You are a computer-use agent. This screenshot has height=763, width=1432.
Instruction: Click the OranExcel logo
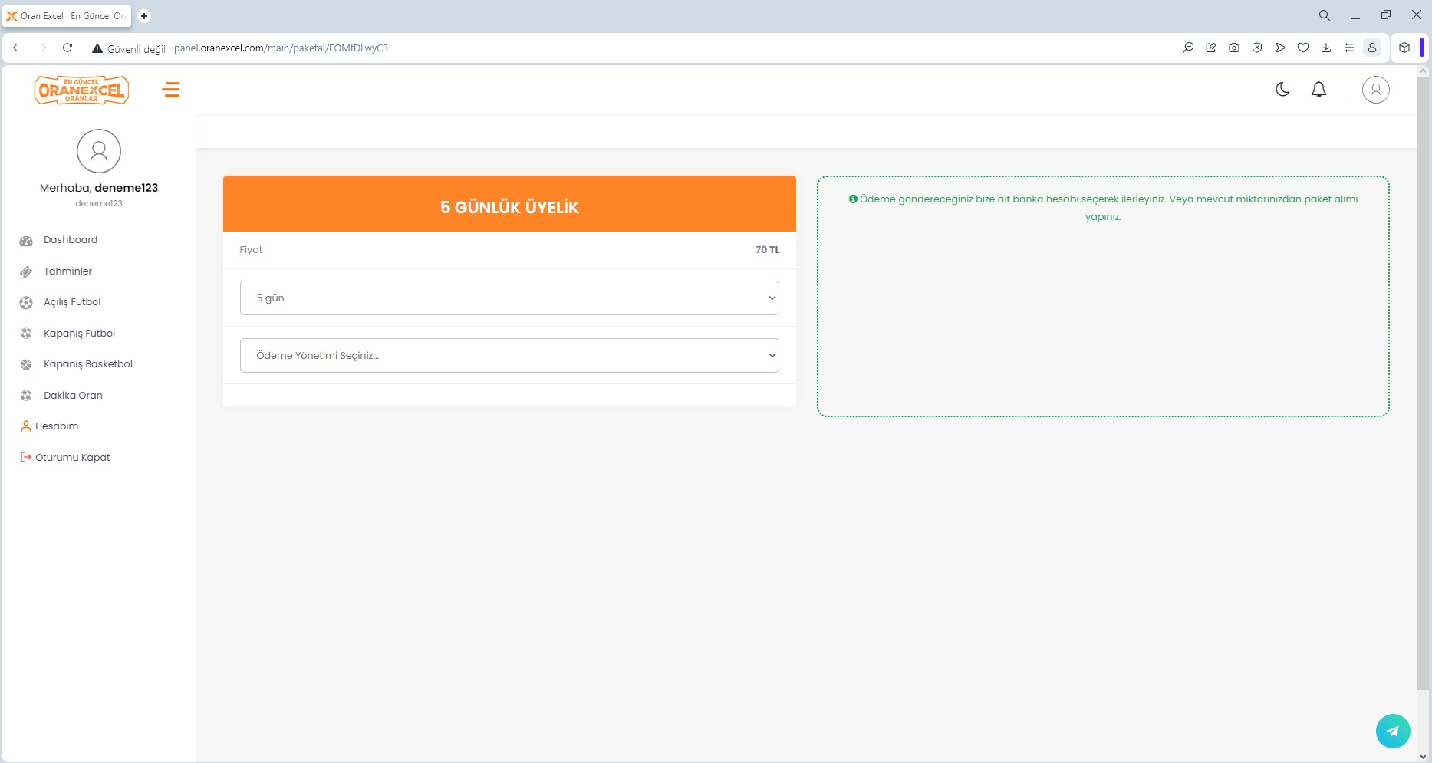pyautogui.click(x=81, y=90)
